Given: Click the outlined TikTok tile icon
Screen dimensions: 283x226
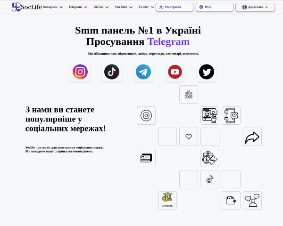Looking at the screenshot, I should (210, 179).
